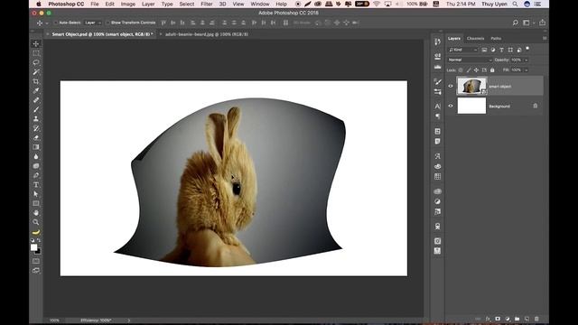Viewport: 578px width, 325px height.
Task: Toggle lock all padlock icon
Action: (x=492, y=70)
